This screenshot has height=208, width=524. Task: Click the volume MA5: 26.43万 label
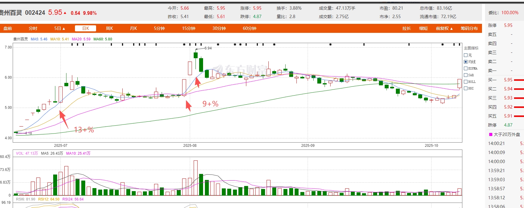52,153
